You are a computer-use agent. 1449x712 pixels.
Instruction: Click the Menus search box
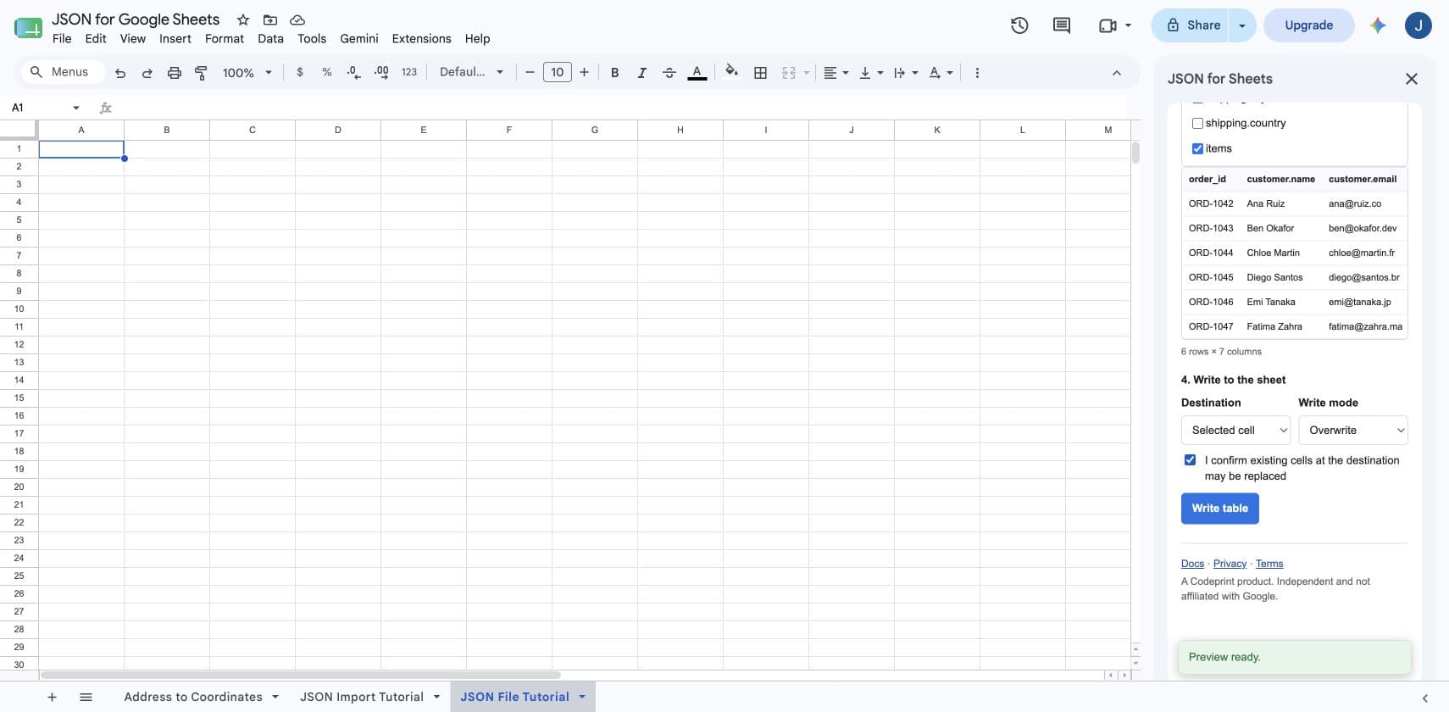tap(64, 72)
